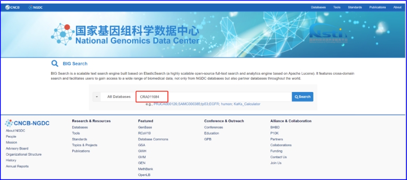This screenshot has height=180, width=407.
Task: Open the People footer link
Action: (x=11, y=137)
